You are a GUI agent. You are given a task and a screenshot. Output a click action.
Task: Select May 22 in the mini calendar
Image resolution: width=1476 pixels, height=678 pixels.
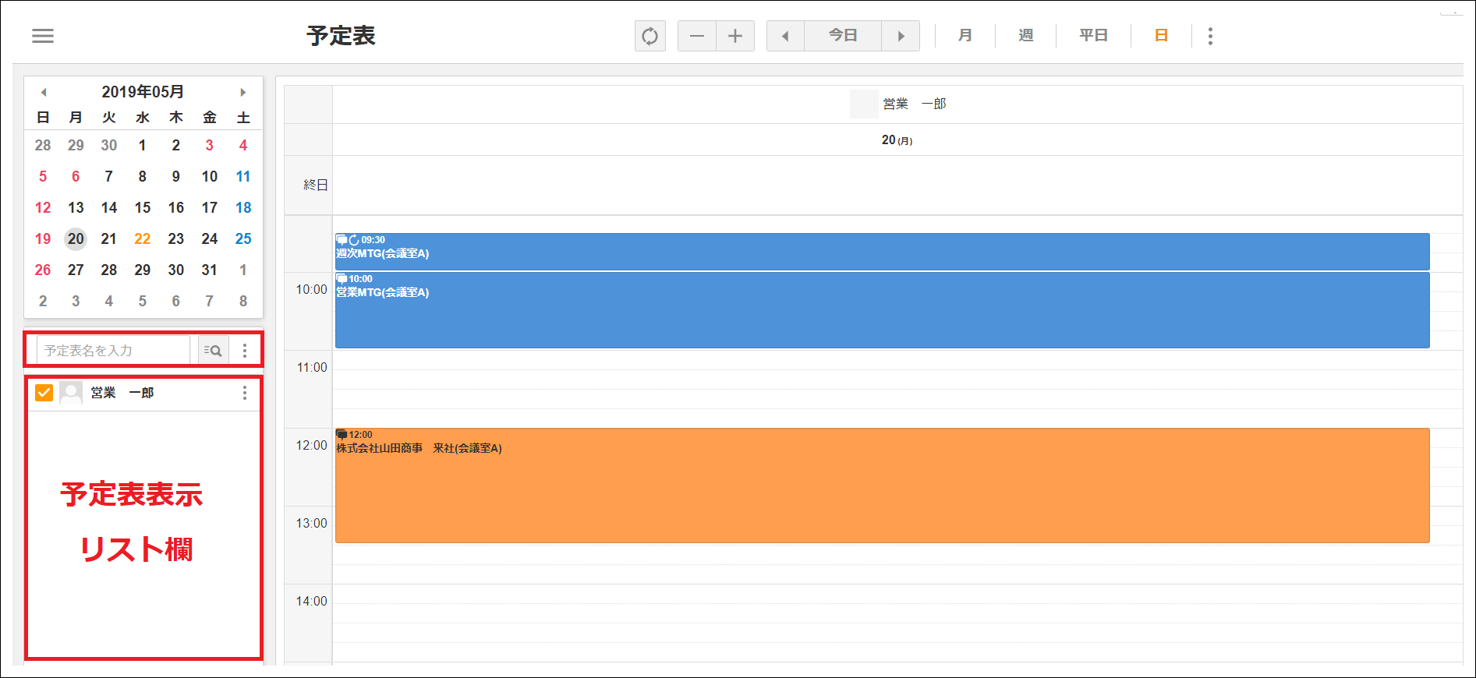tap(142, 238)
